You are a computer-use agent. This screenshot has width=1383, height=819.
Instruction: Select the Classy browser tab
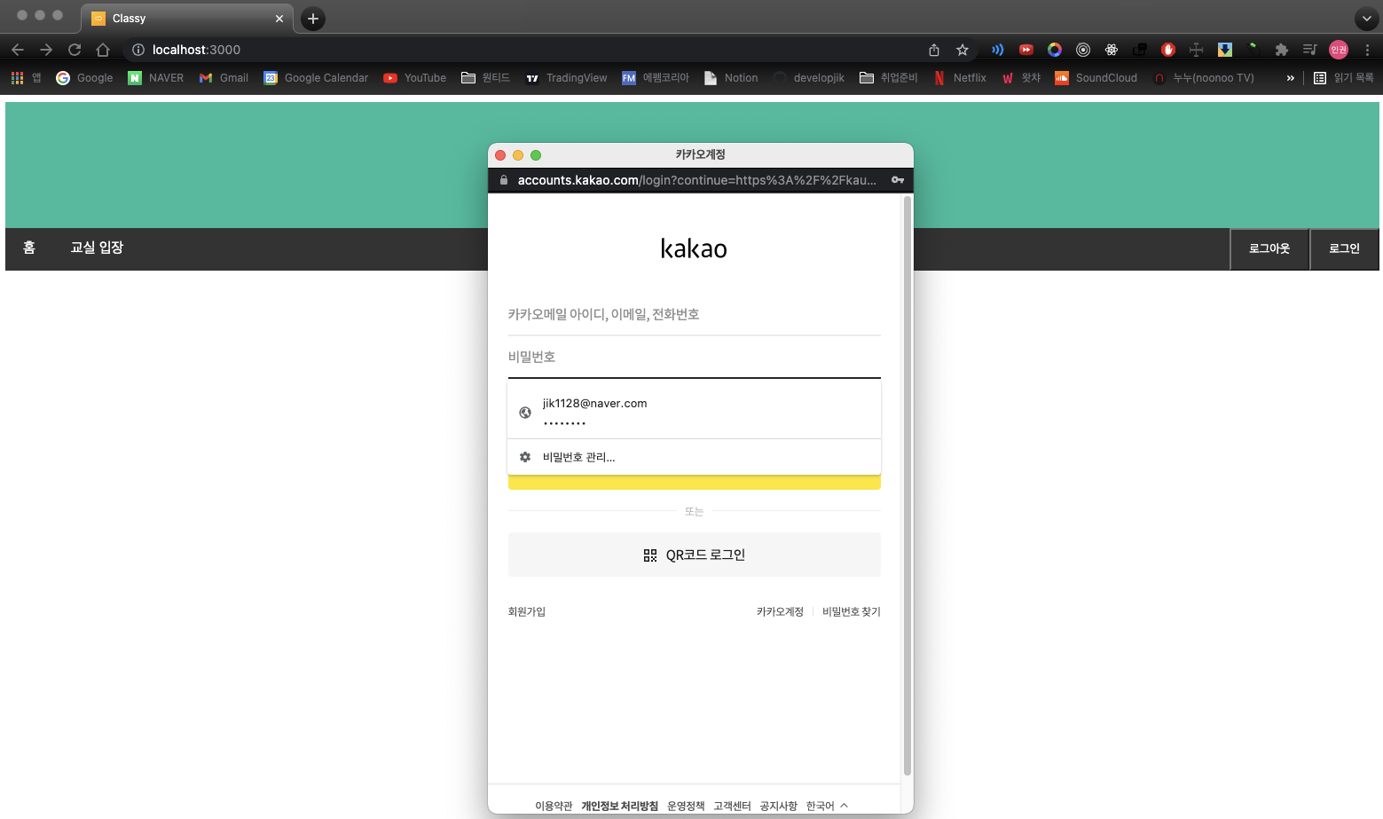tap(186, 19)
